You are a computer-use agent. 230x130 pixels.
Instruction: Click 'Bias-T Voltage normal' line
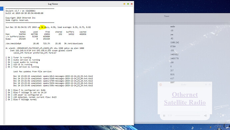tap(21, 99)
